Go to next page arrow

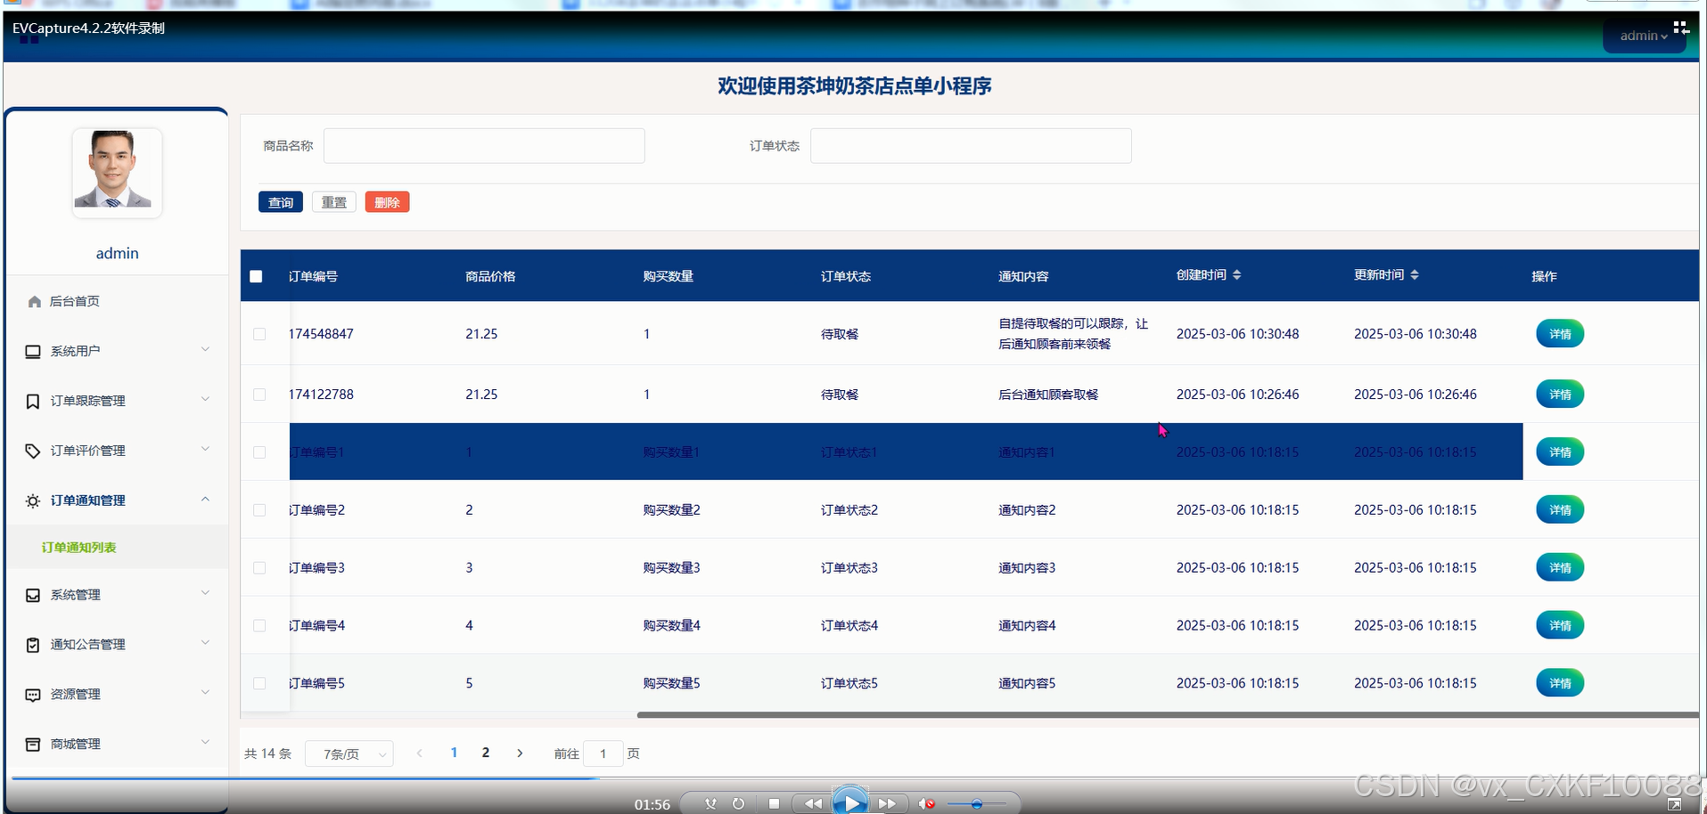click(x=521, y=753)
